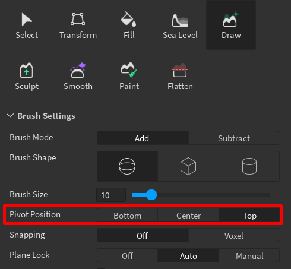Activate the Transform tool
The width and height of the screenshot is (291, 269).
click(x=78, y=25)
